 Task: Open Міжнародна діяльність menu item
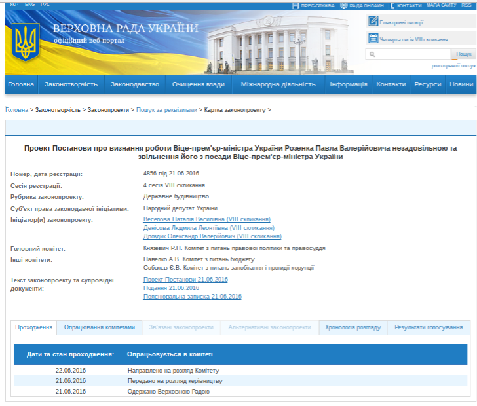point(278,84)
